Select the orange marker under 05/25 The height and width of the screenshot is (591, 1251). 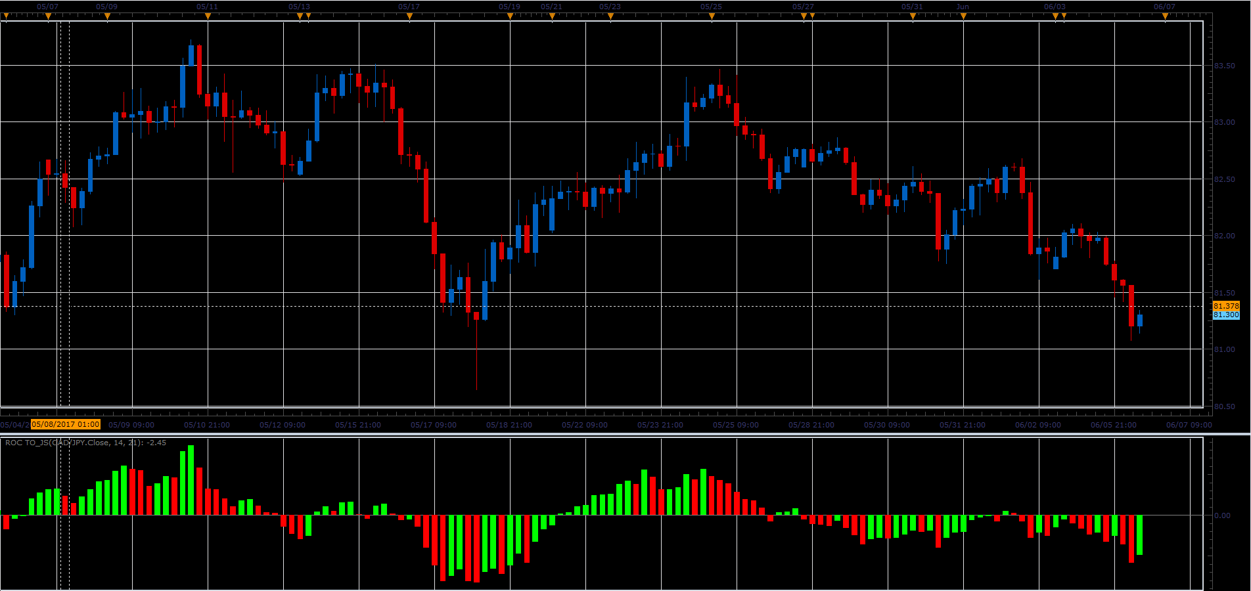pyautogui.click(x=712, y=16)
